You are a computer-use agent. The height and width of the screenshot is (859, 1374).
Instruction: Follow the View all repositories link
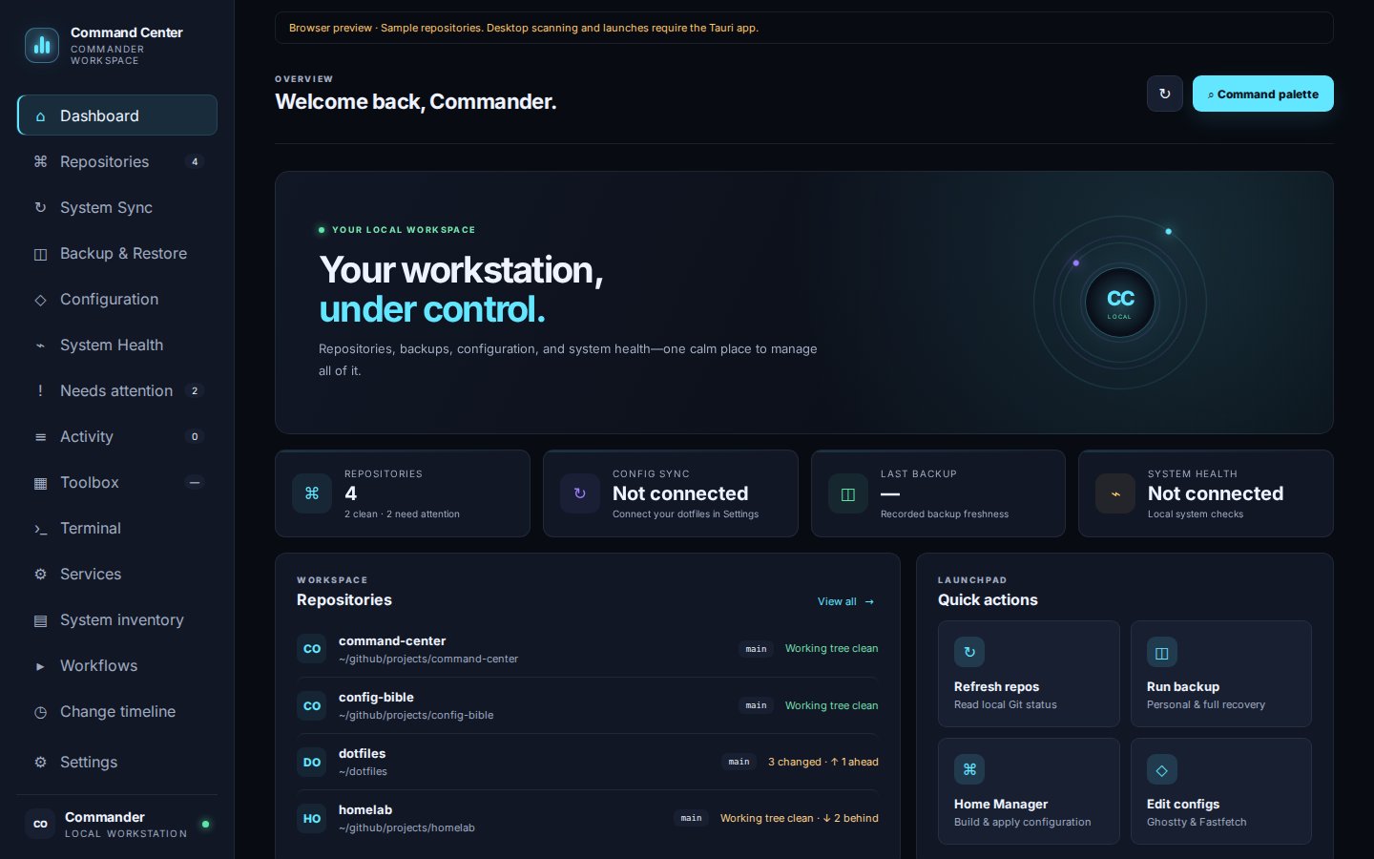846,601
